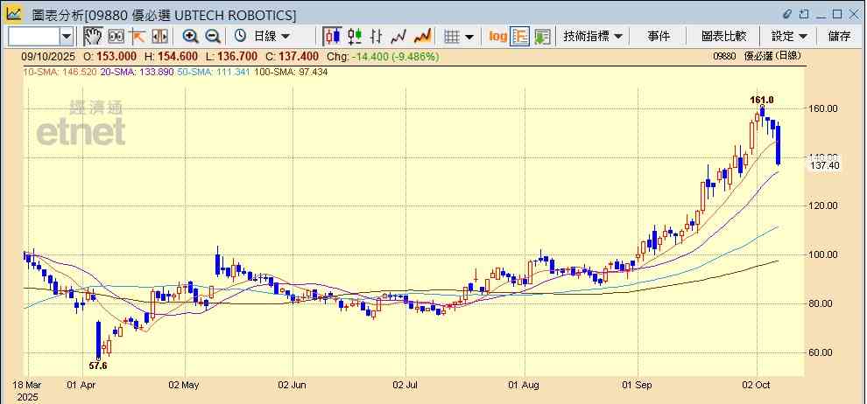Toggle the green arrow list panel icon
Screen dimensions: 867x404
tap(542, 36)
